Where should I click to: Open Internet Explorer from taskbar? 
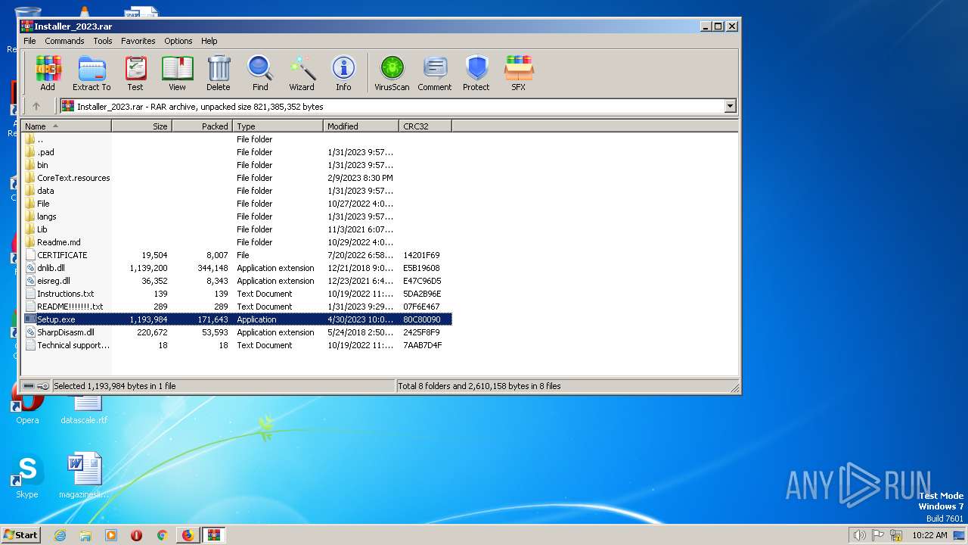tap(60, 535)
